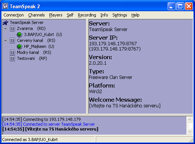Click the Zvanirna channel icon
Screen dimensions: 195x144
click(12, 28)
